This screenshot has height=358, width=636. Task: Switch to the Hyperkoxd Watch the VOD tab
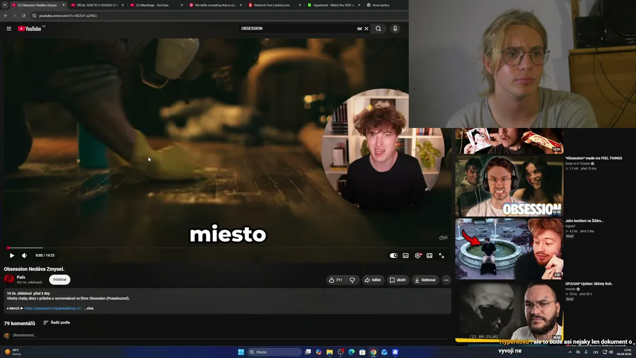[x=333, y=5]
